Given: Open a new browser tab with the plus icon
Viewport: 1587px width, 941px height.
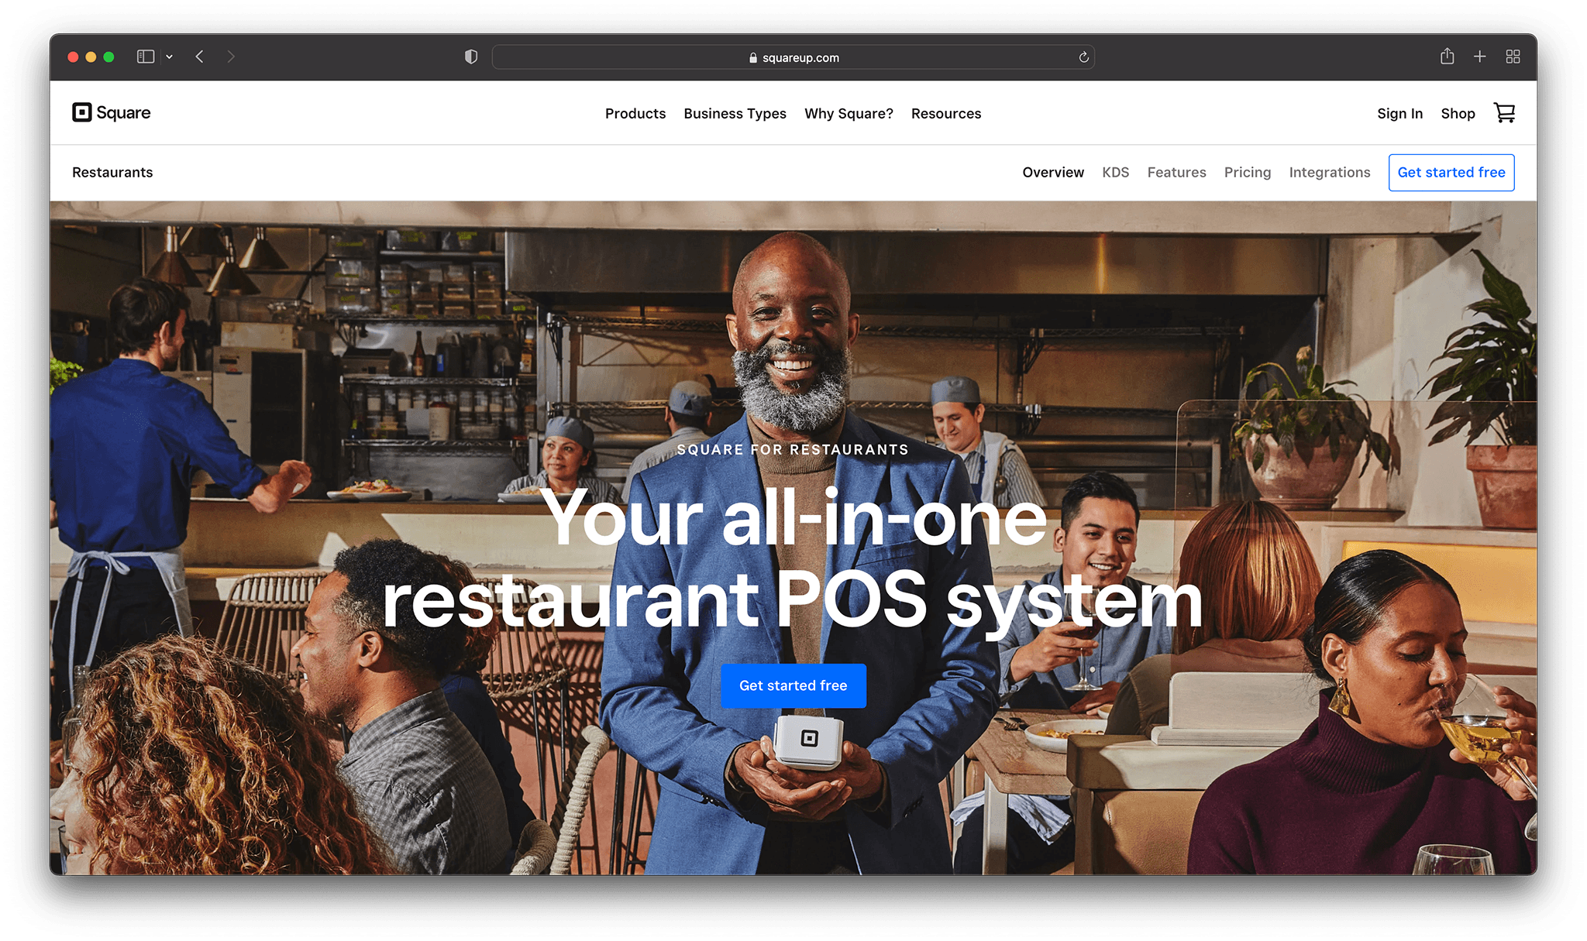Looking at the screenshot, I should 1480,57.
